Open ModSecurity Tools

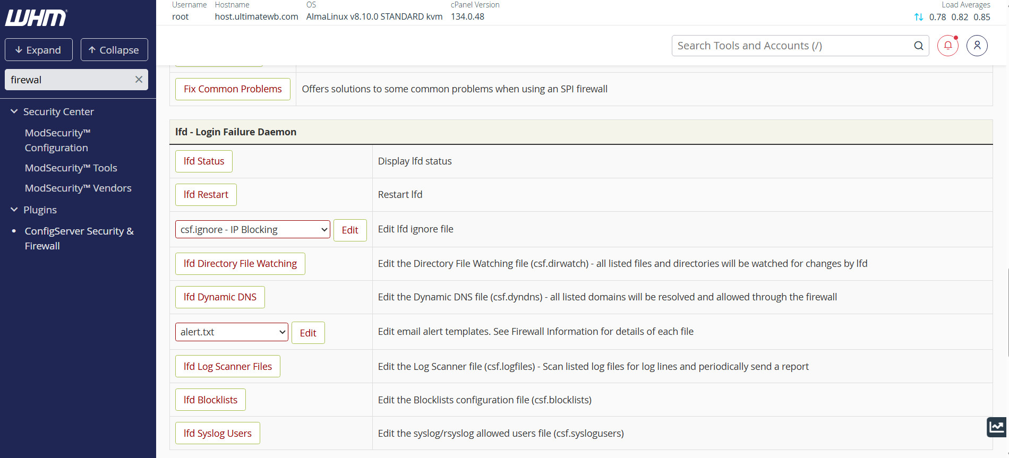pos(71,168)
